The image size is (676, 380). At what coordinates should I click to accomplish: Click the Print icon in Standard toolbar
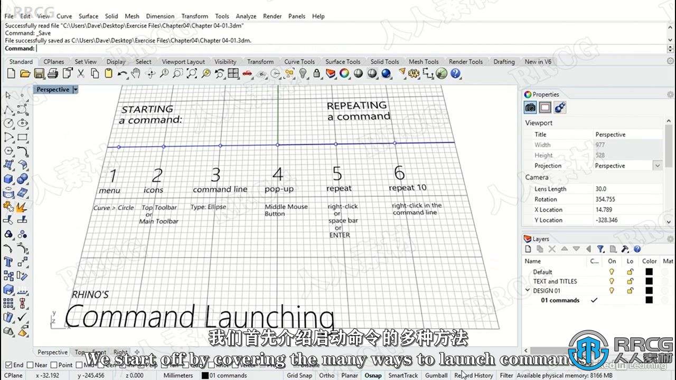53,74
